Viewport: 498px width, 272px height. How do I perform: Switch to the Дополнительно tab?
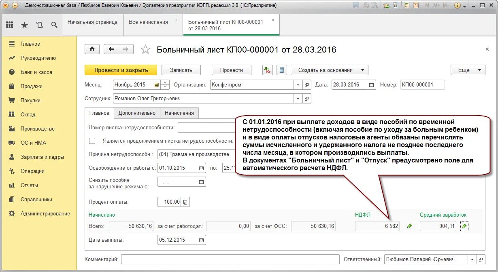tap(137, 113)
